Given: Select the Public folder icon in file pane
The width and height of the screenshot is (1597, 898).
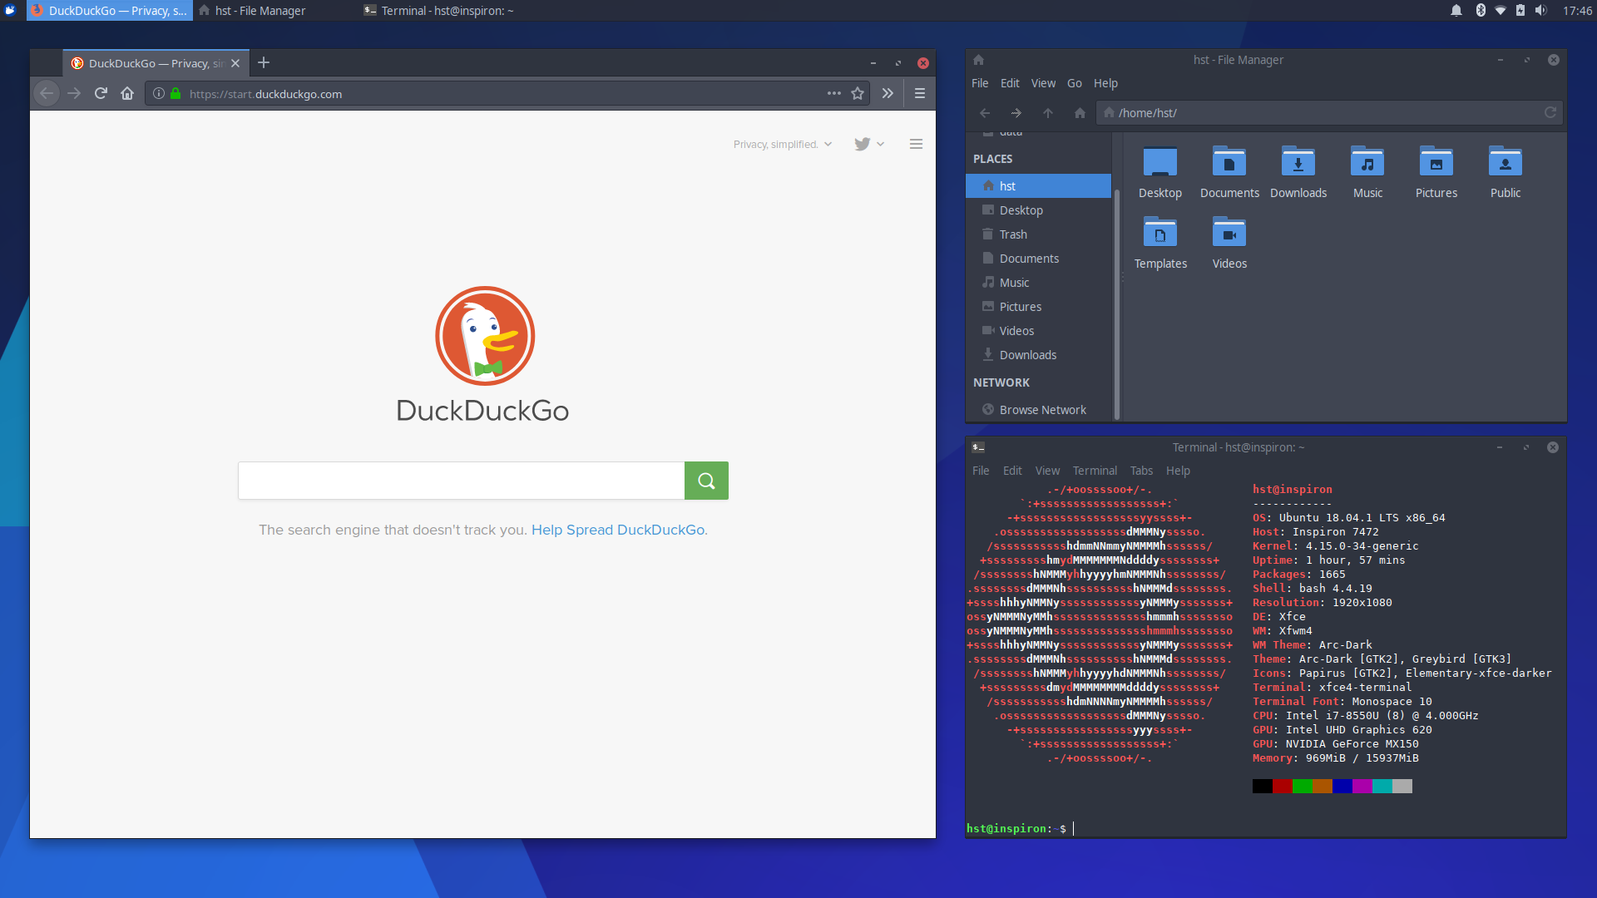Looking at the screenshot, I should (1506, 163).
